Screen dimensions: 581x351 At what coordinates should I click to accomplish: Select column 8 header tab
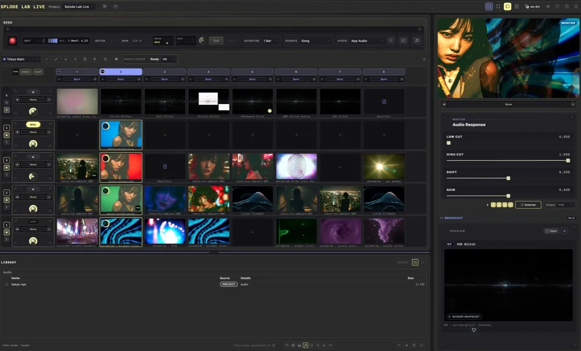click(384, 72)
